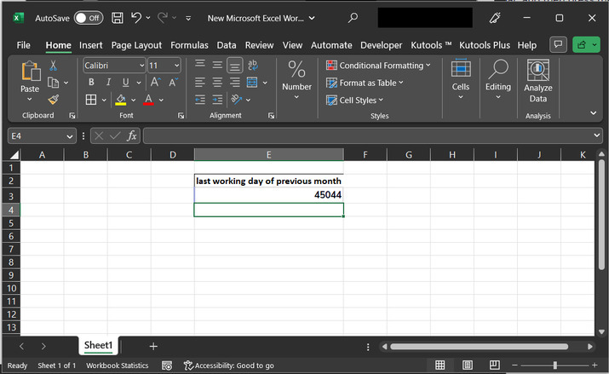Click the Cut scissors icon

click(x=53, y=66)
